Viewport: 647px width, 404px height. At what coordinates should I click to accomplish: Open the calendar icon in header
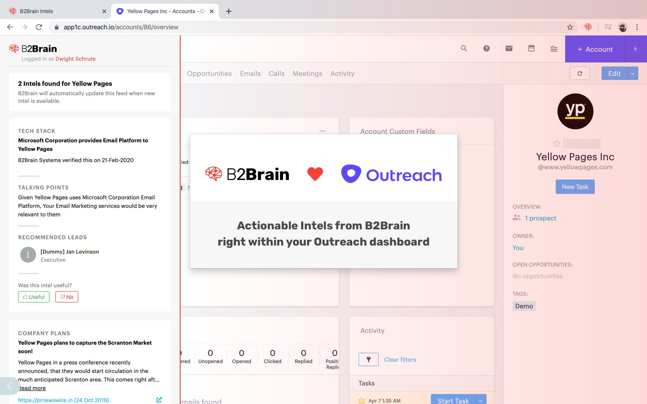(532, 48)
